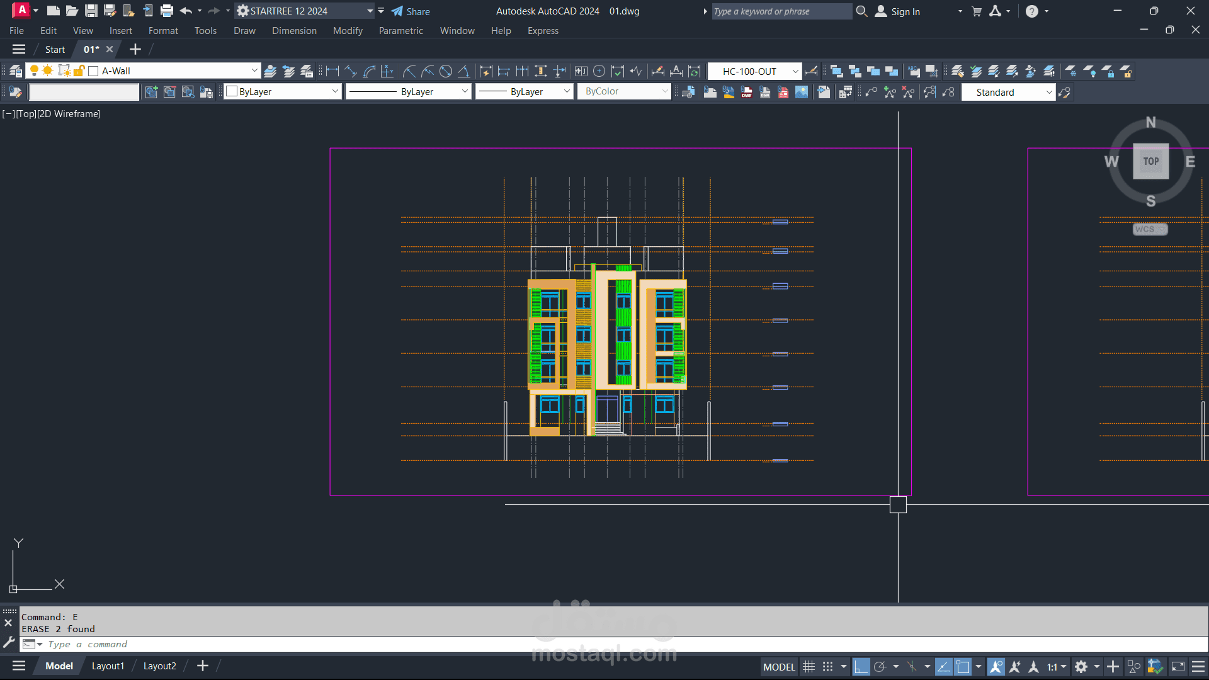Toggle Ortho mode in status bar
Image resolution: width=1209 pixels, height=680 pixels.
click(x=861, y=666)
